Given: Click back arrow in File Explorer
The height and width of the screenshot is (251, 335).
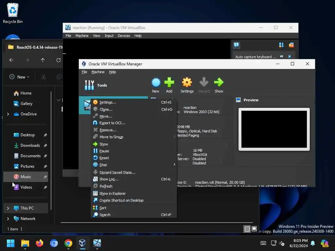Looking at the screenshot, I should point(11,60).
